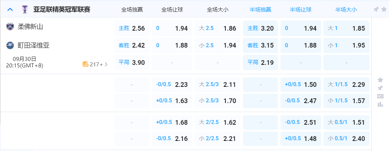Image resolution: width=389 pixels, height=151 pixels.
Task: Click the match time 09月30日 20:15(GMT+8)
Action: (x=25, y=62)
